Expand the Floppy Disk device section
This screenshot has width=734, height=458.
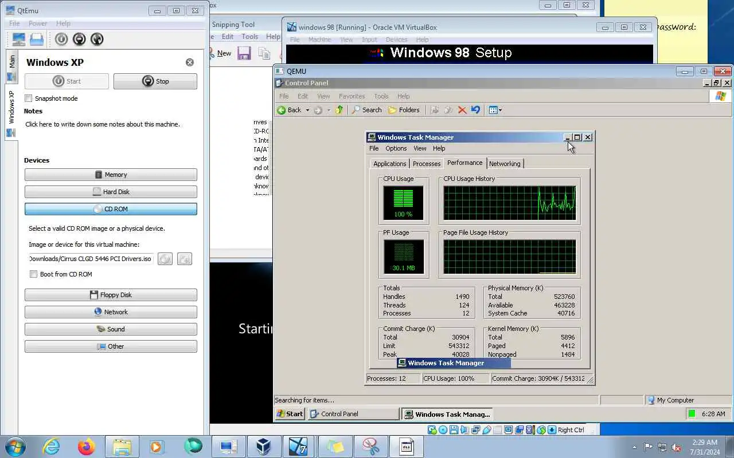coord(111,295)
